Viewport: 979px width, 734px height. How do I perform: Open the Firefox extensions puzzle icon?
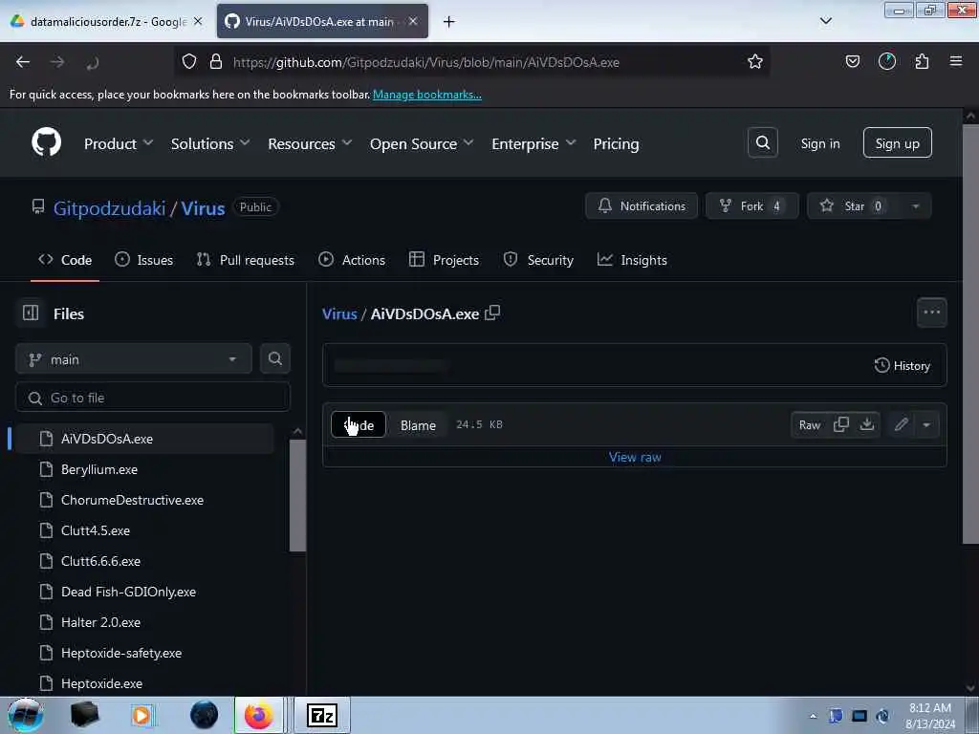(x=922, y=62)
